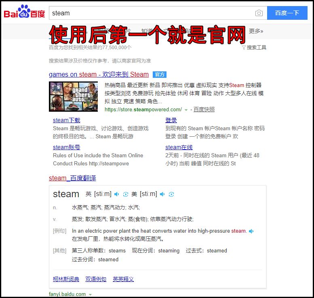Open the steam账号 sublink

[67, 147]
